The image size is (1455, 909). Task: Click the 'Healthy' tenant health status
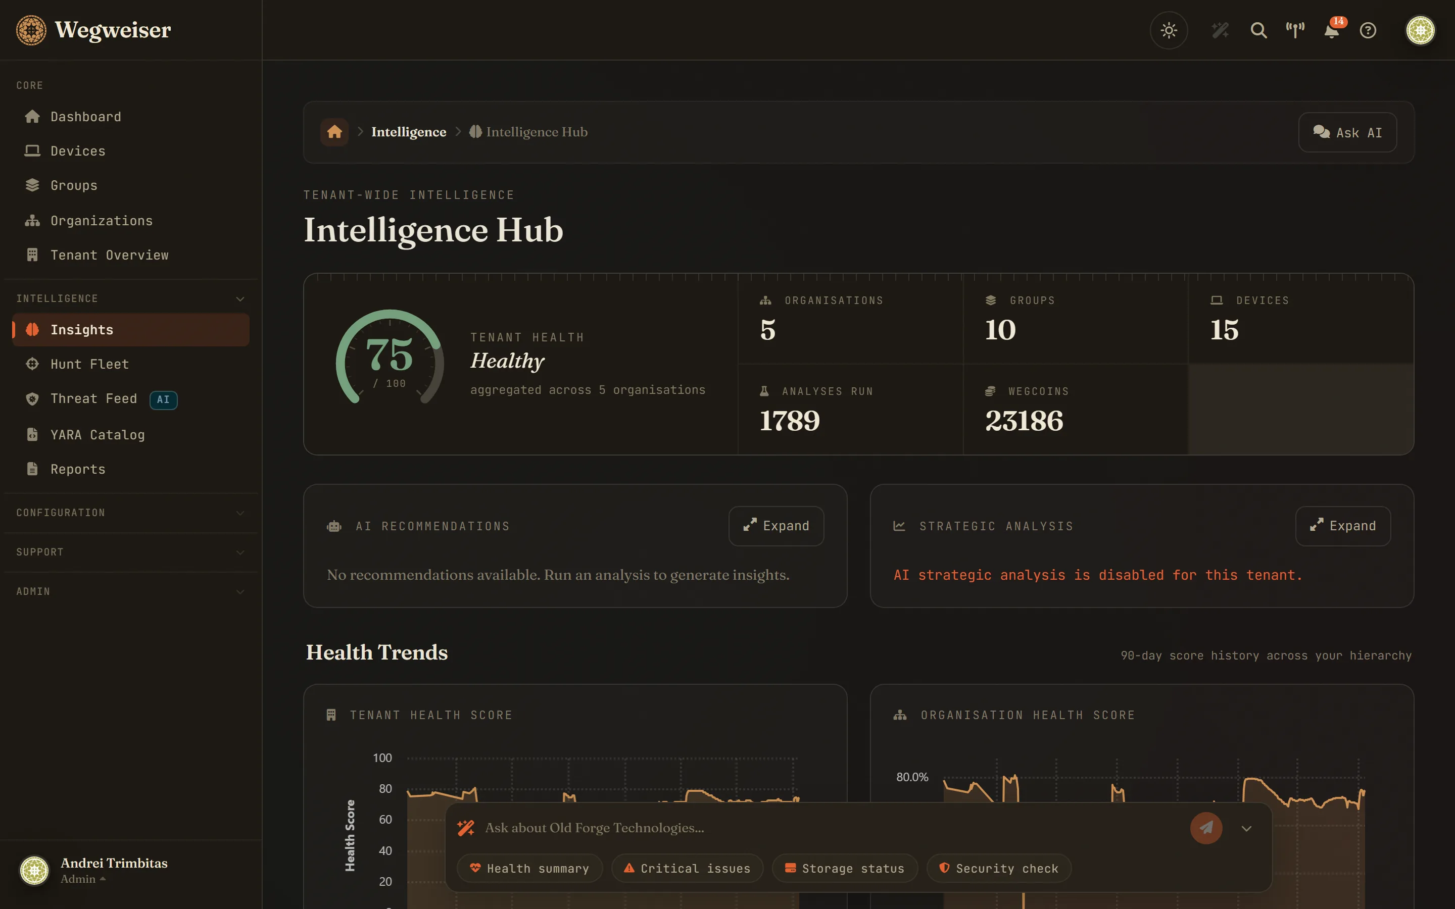[x=507, y=361]
